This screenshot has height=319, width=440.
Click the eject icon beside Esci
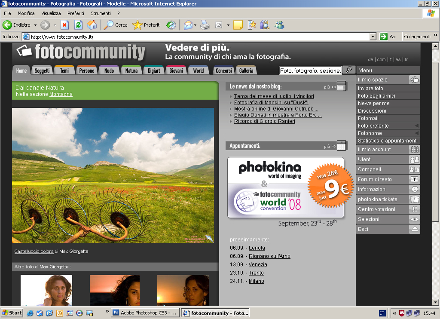pyautogui.click(x=415, y=229)
